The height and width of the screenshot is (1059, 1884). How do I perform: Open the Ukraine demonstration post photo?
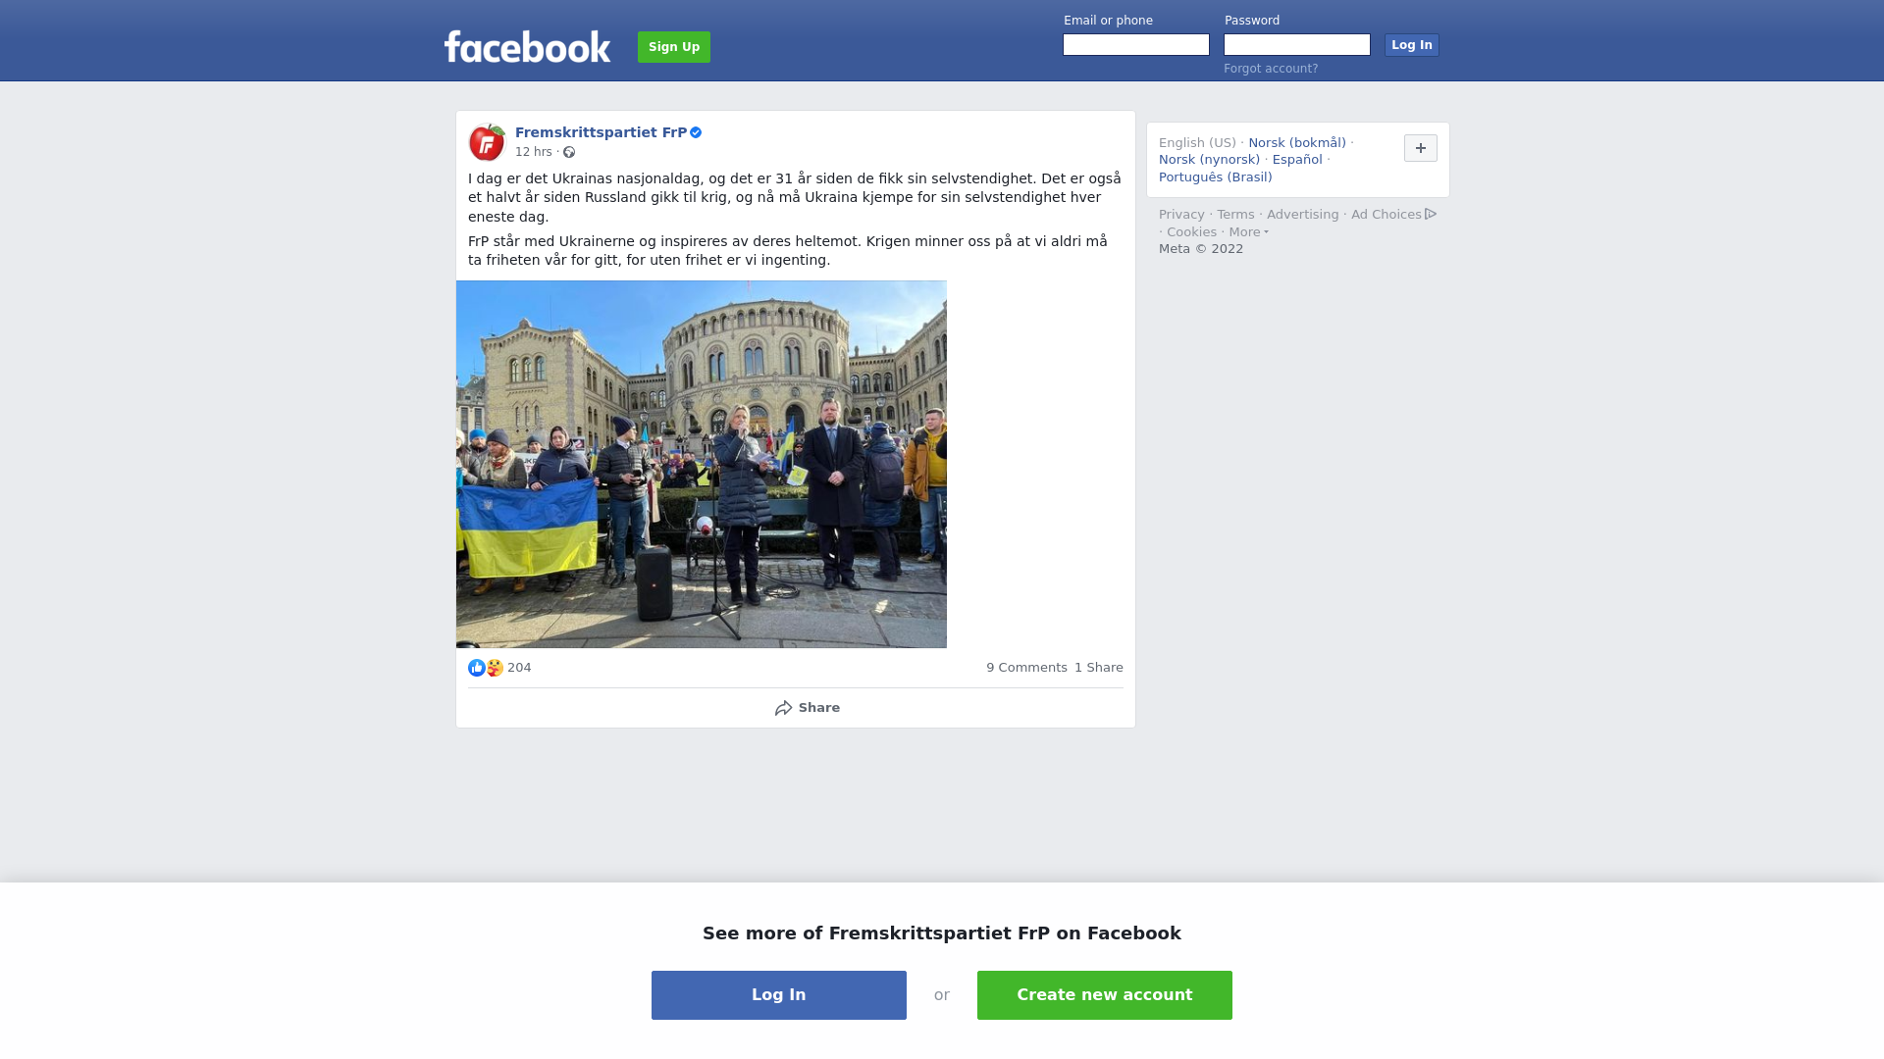point(702,465)
